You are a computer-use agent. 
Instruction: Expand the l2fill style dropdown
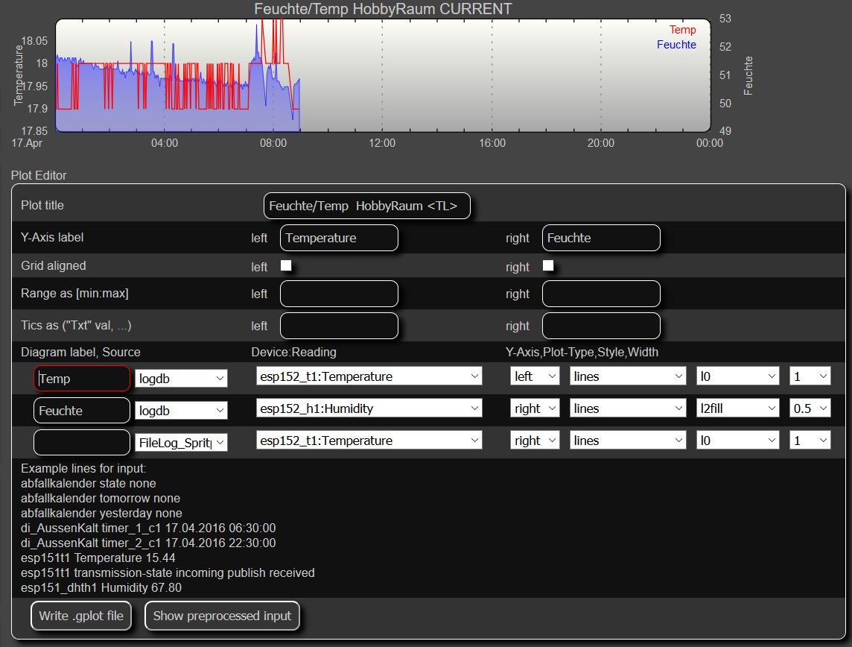(x=738, y=408)
